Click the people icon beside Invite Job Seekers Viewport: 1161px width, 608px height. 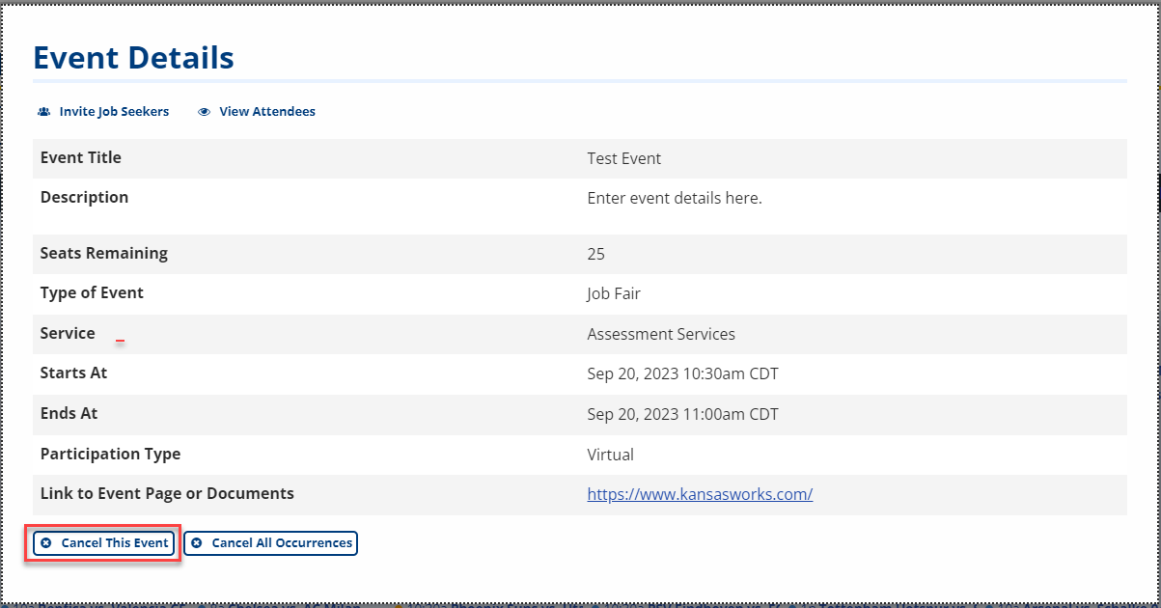point(43,112)
